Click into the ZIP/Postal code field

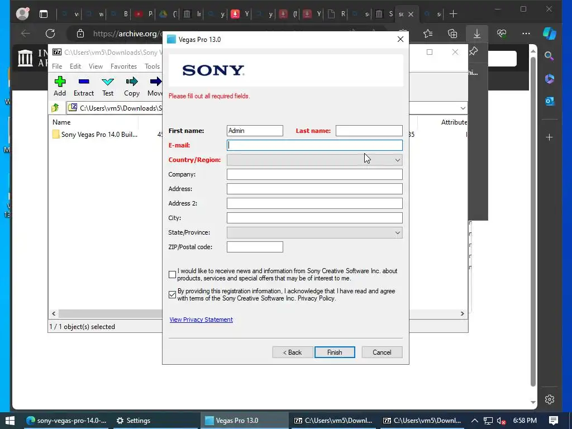255,247
